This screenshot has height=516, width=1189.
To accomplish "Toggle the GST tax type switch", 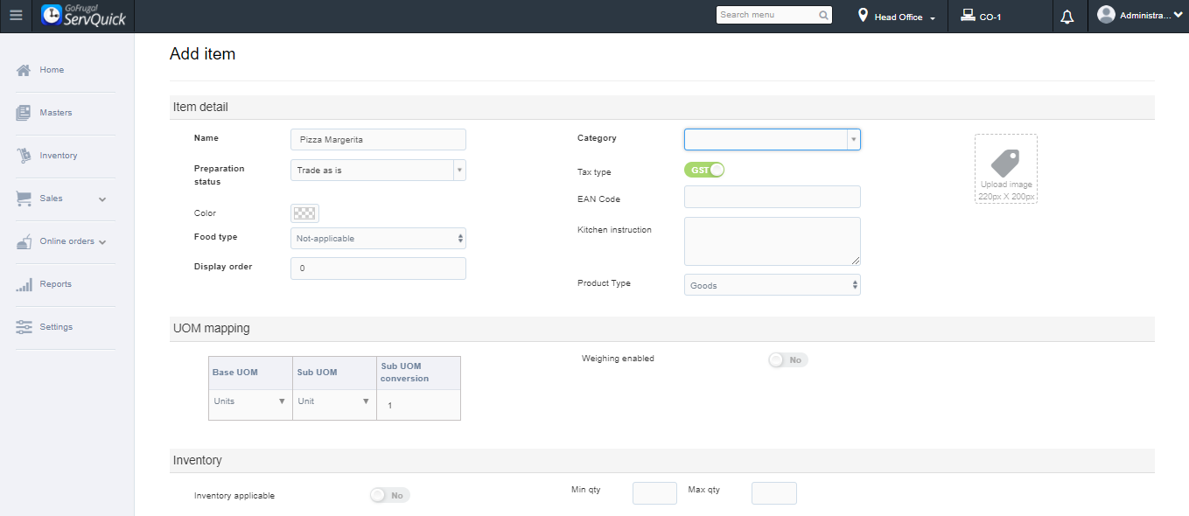I will pos(704,170).
